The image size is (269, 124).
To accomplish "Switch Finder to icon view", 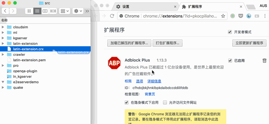I will coord(29,11).
